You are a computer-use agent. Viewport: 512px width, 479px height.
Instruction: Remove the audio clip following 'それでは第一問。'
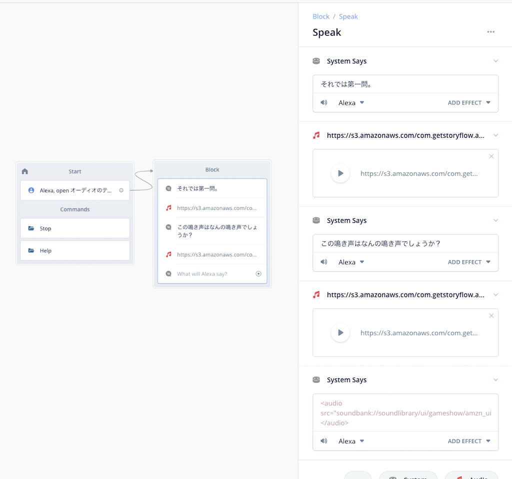[x=491, y=156]
